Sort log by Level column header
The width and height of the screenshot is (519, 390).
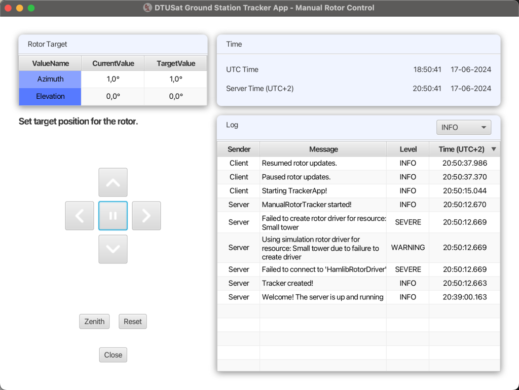pyautogui.click(x=408, y=149)
